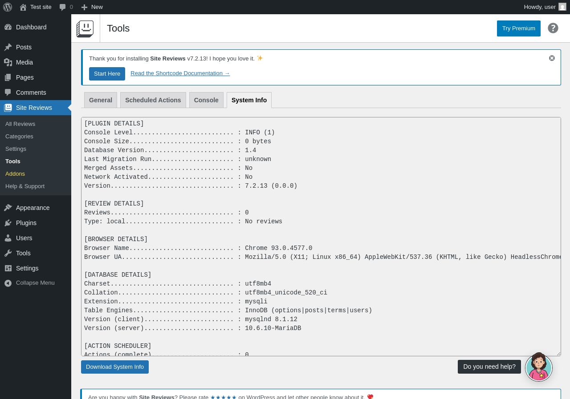Image resolution: width=570 pixels, height=399 pixels.
Task: Click the 10.6.10-MariaDB server version line
Action: coord(192,328)
